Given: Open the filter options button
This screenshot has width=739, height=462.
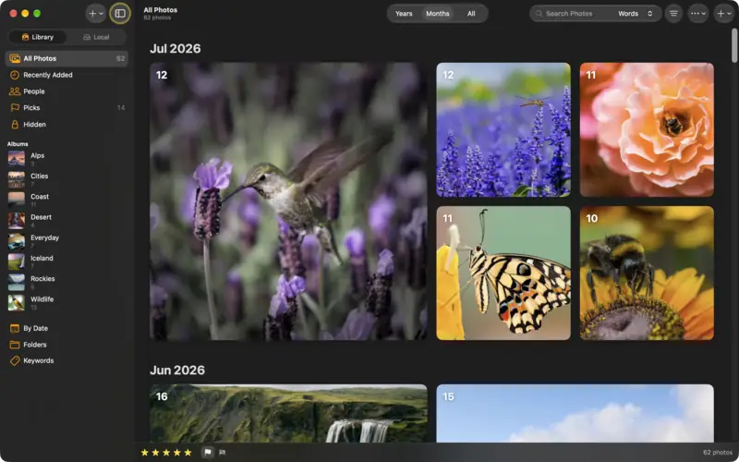Looking at the screenshot, I should click(x=673, y=14).
